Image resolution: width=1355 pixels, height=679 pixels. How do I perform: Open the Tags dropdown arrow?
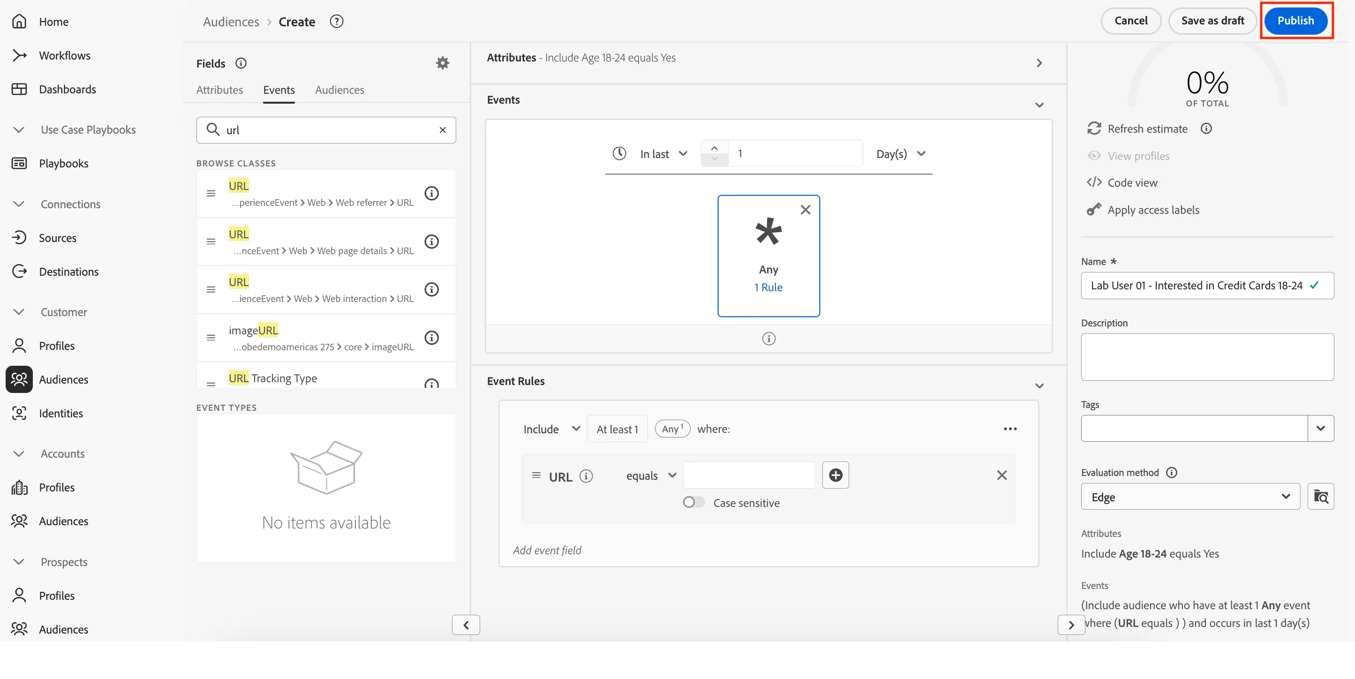[x=1320, y=428]
